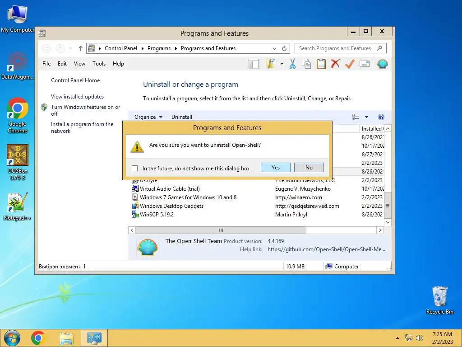Click the Paste clipboard toolbar icon

[321, 63]
